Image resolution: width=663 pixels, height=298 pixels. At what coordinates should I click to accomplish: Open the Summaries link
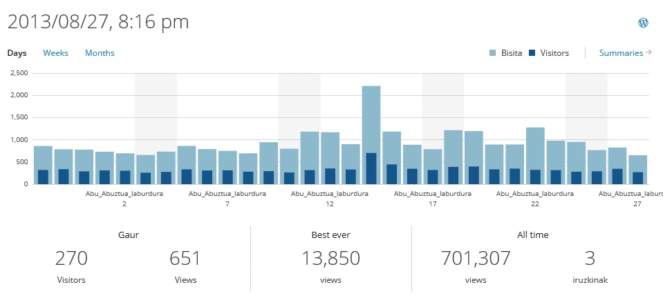pos(621,53)
